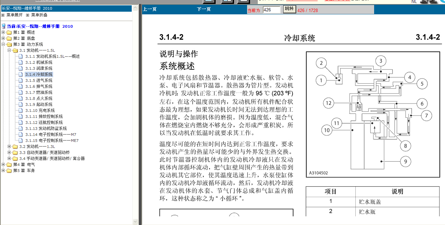Expand the 第4 篇 电气 node
This screenshot has height=225, width=445.
pyautogui.click(x=3, y=165)
